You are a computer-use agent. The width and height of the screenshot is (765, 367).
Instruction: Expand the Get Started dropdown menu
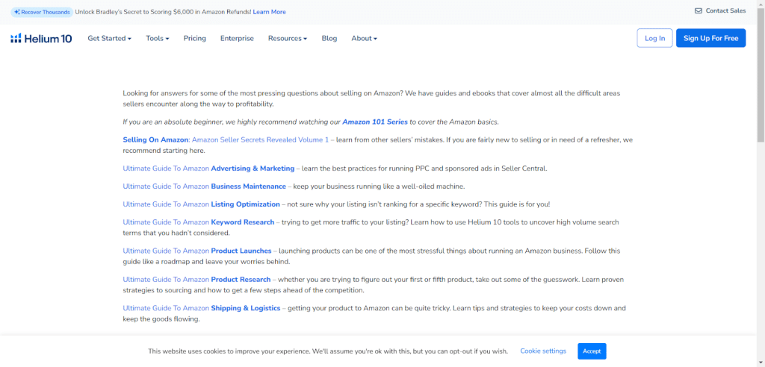109,39
